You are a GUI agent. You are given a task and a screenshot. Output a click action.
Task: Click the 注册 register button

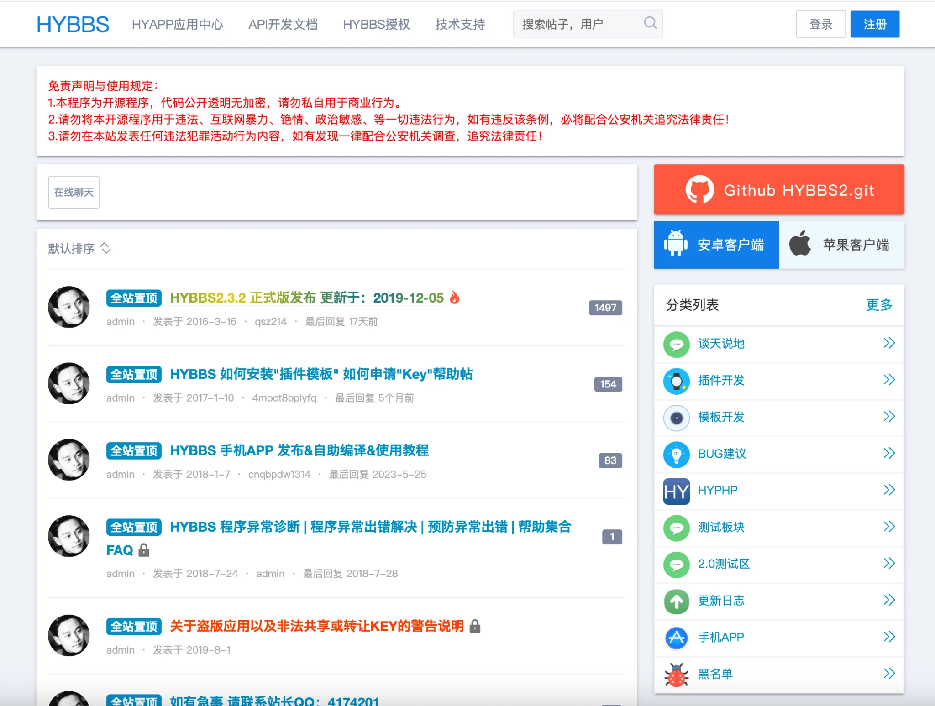(x=875, y=24)
